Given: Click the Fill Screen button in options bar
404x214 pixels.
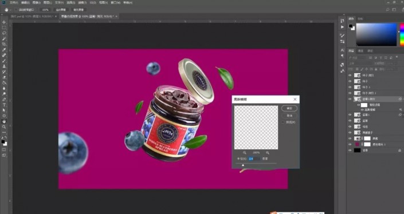Looking at the screenshot, I should point(79,10).
